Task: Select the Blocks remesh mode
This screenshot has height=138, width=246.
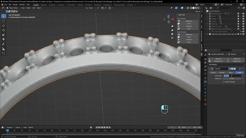Action: (213, 72)
